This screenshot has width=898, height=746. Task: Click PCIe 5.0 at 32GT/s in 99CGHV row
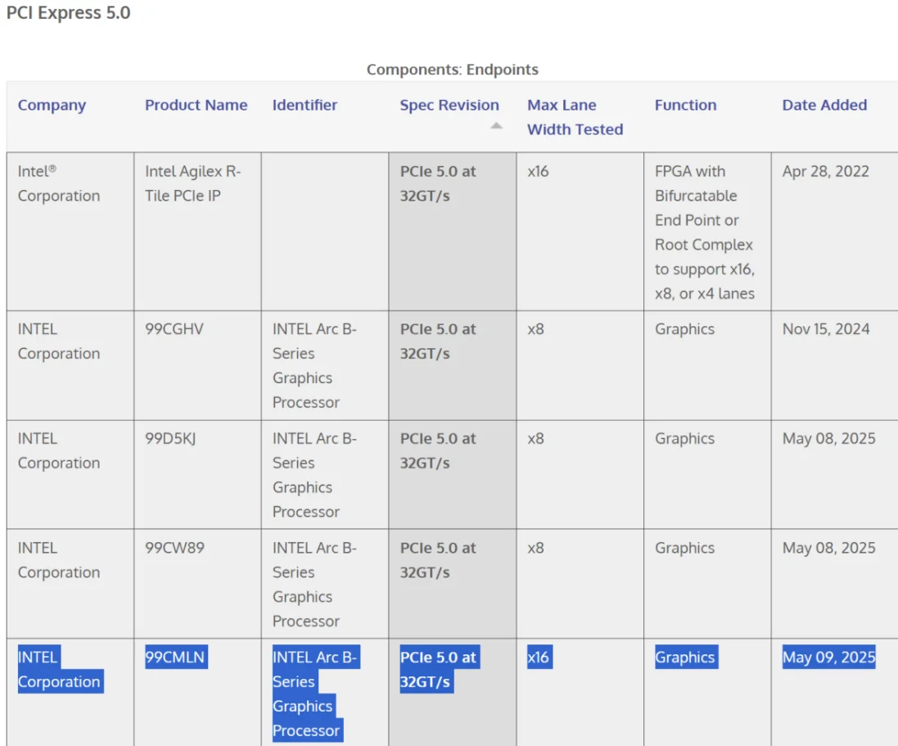438,341
